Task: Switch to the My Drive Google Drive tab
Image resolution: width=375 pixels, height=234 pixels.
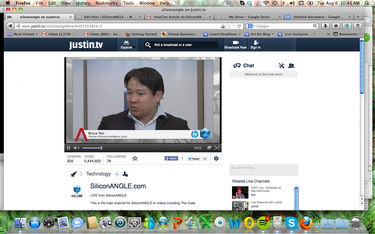Action: (x=249, y=17)
